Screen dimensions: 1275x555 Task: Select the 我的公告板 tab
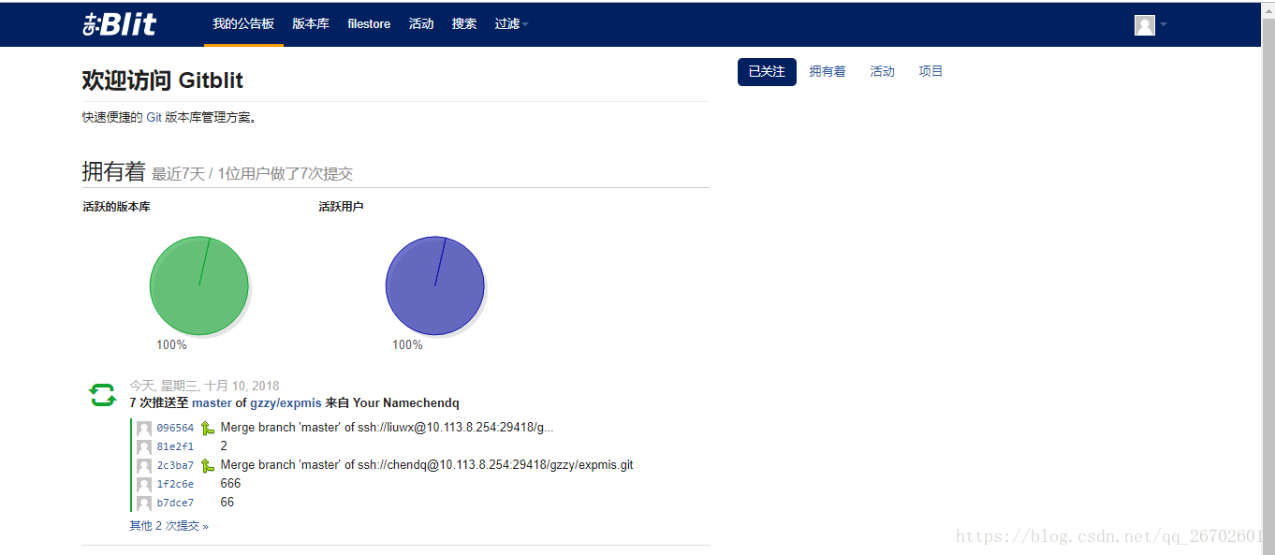point(243,23)
